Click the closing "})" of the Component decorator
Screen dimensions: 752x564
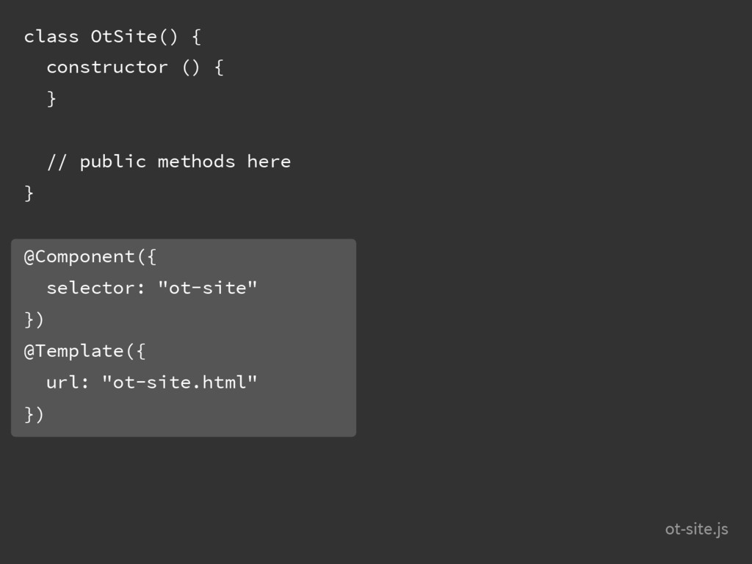[34, 319]
